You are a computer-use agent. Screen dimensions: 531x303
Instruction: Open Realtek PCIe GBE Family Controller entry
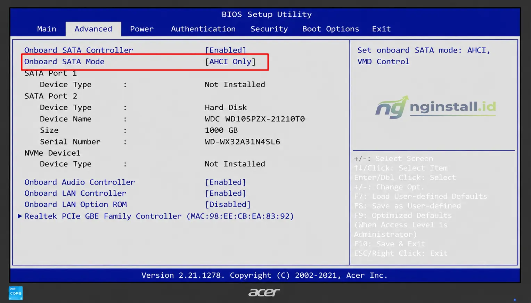159,216
